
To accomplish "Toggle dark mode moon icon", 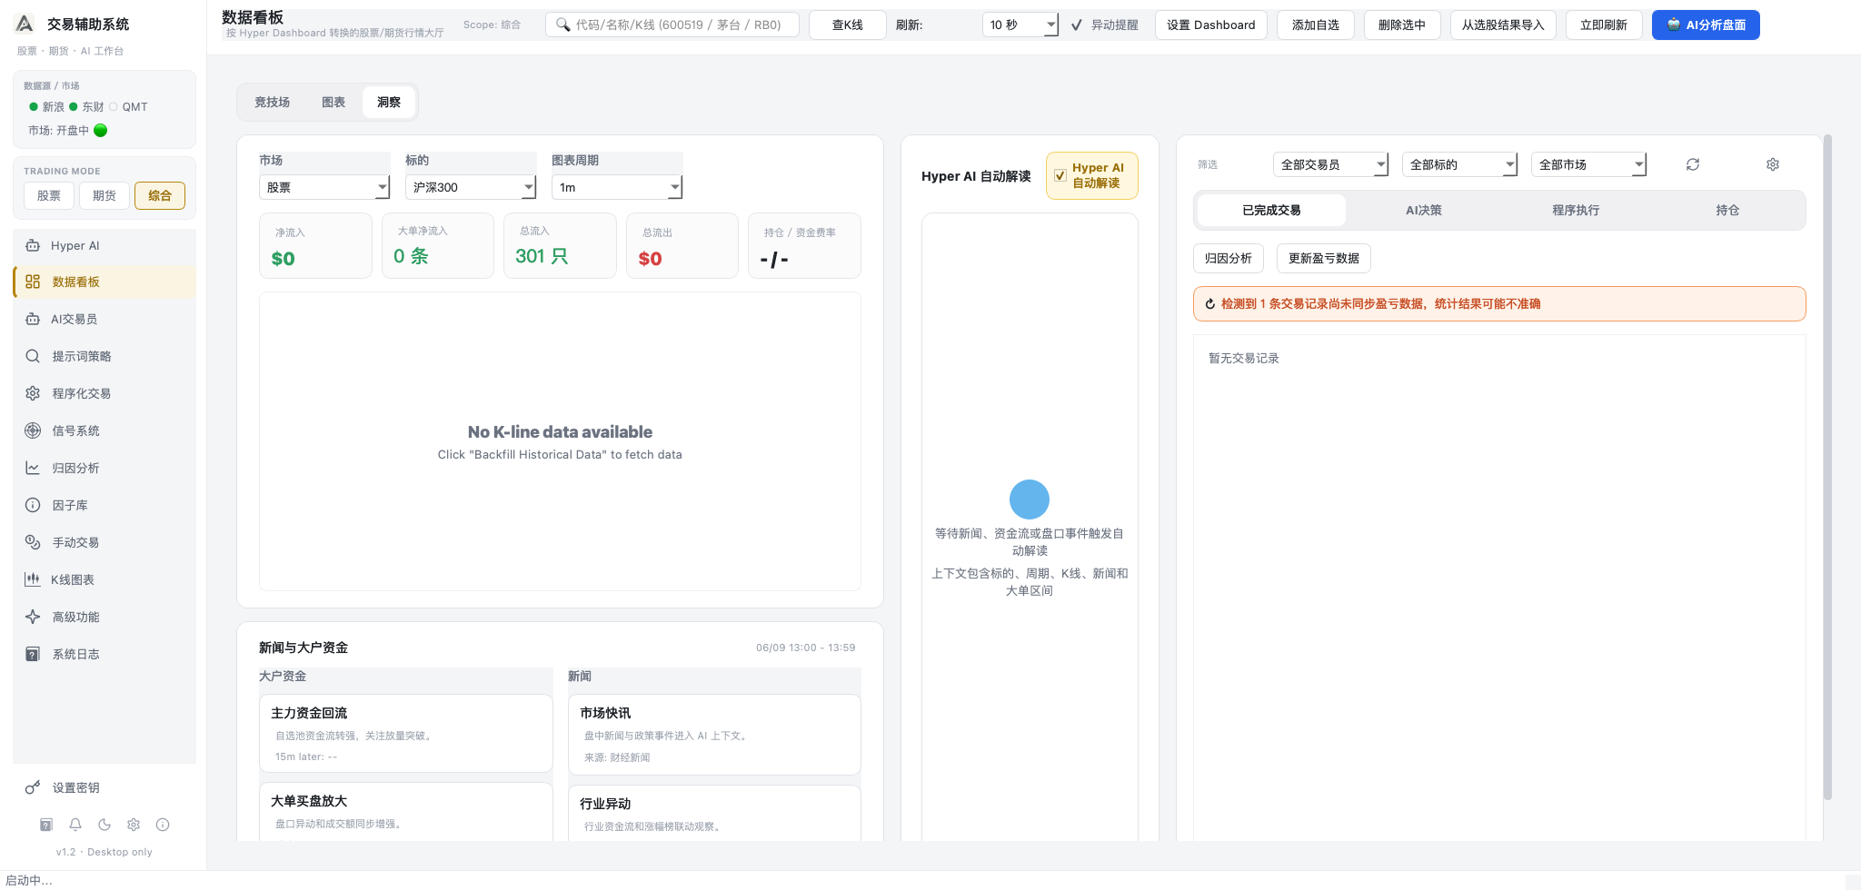I will tap(104, 825).
